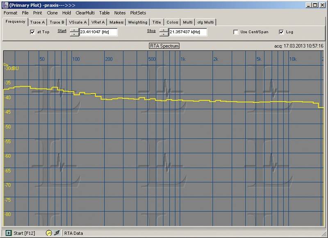The width and height of the screenshot is (328, 238).
Task: Click the Praxis app icon in title bar
Action: click(x=5, y=5)
